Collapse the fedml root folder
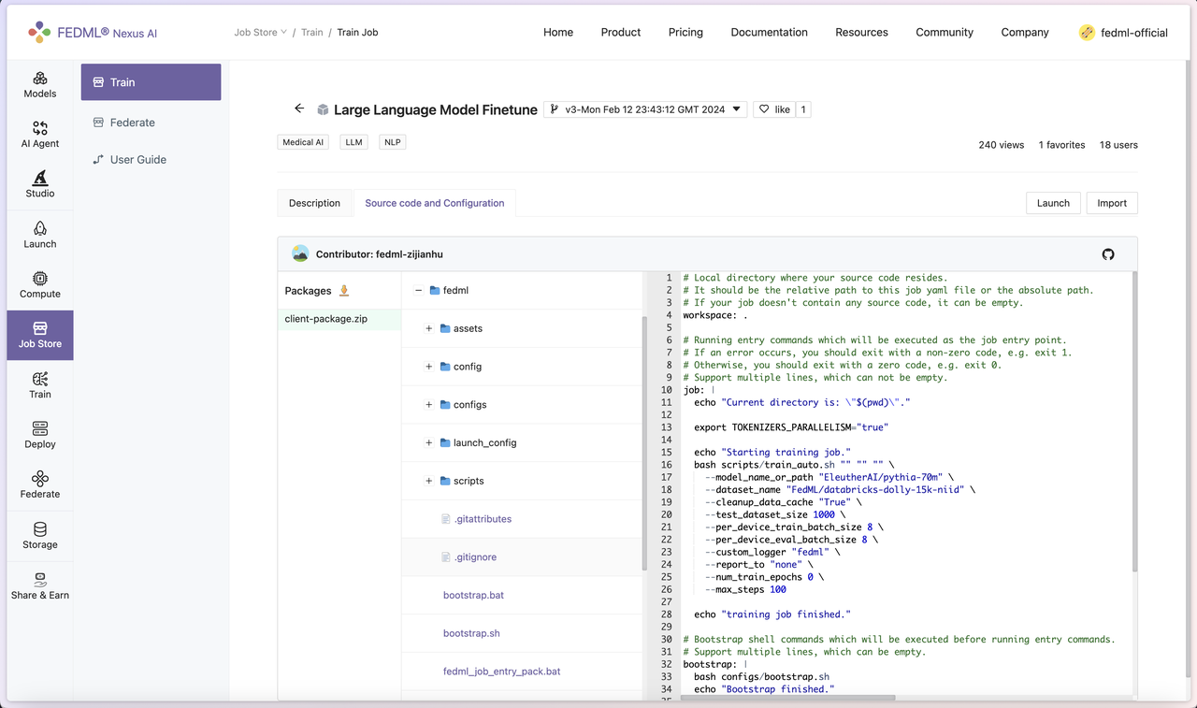Image resolution: width=1197 pixels, height=708 pixels. (x=418, y=291)
